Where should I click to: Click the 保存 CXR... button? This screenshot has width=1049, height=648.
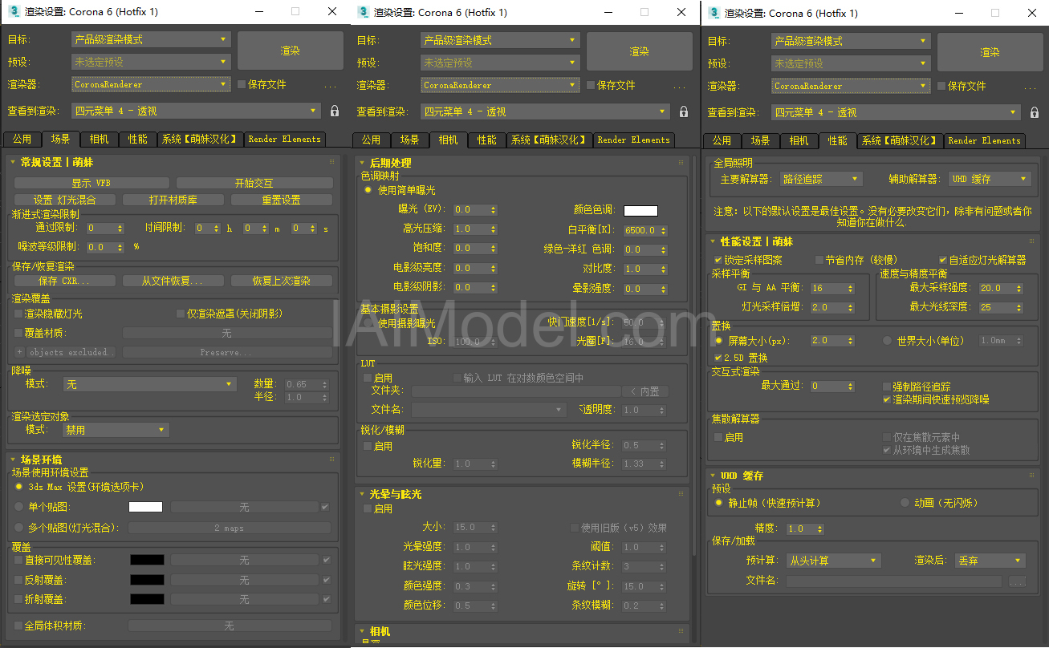(x=65, y=281)
